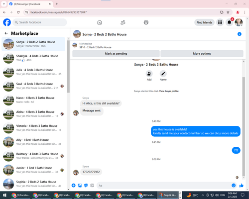Click Mark as pending button
Image resolution: width=249 pixels, height=199 pixels.
click(116, 54)
